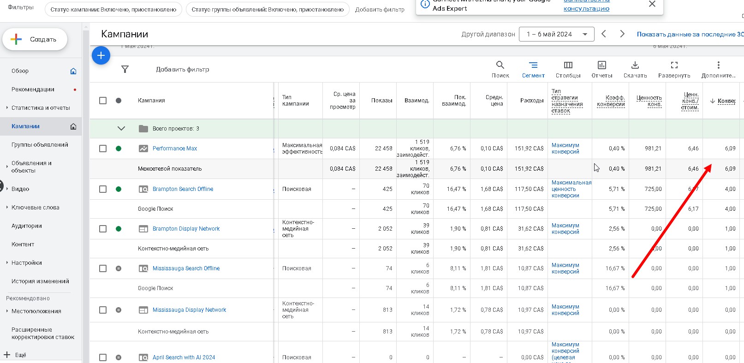Click the Развернуть expand table icon
Screen dimensions: 744x363
pos(674,65)
